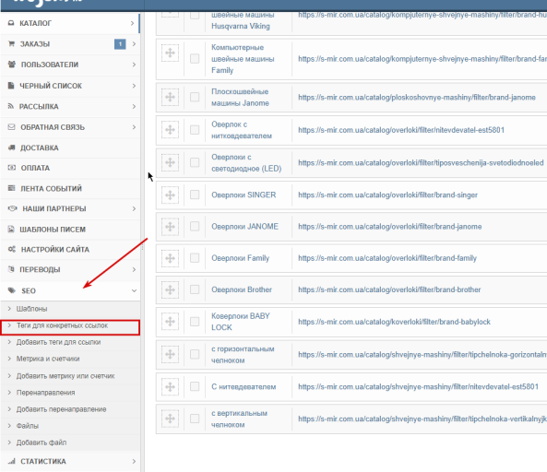This screenshot has height=472, width=547.
Task: Click the Заказы badge showing 1
Action: tap(120, 44)
